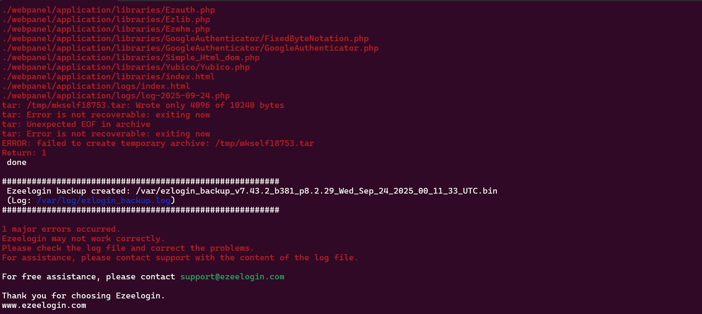
Task: Click the Ezauth.php file path line
Action: coord(108,10)
